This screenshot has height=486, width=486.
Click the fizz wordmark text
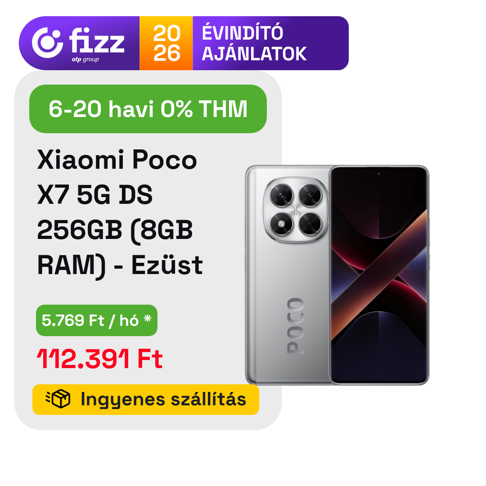pyautogui.click(x=97, y=40)
